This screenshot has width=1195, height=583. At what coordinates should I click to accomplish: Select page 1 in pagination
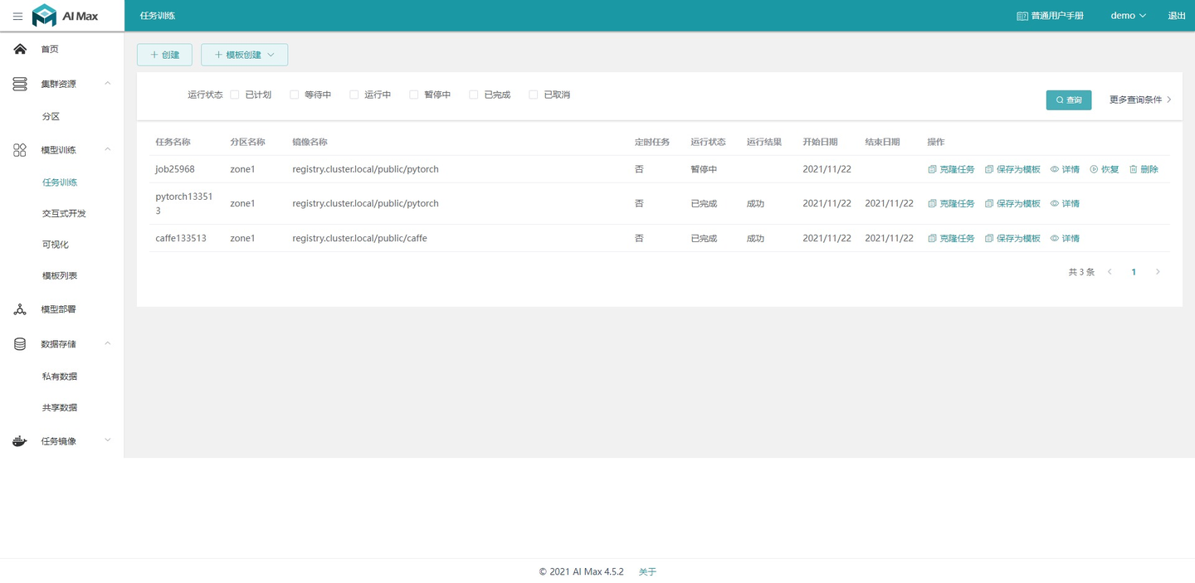1134,271
